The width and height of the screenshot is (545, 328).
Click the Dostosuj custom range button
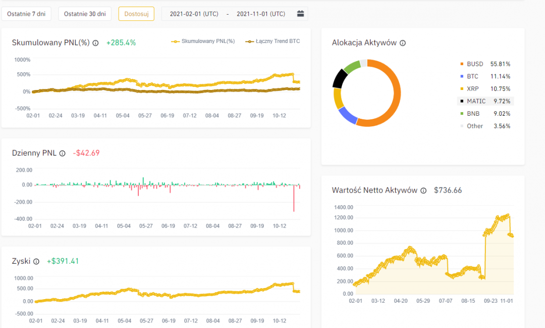136,14
